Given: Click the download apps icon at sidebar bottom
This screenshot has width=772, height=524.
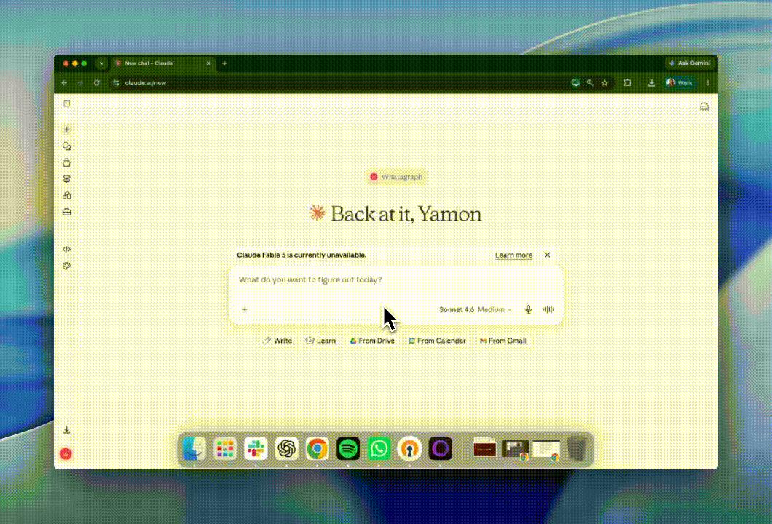Looking at the screenshot, I should 66,430.
